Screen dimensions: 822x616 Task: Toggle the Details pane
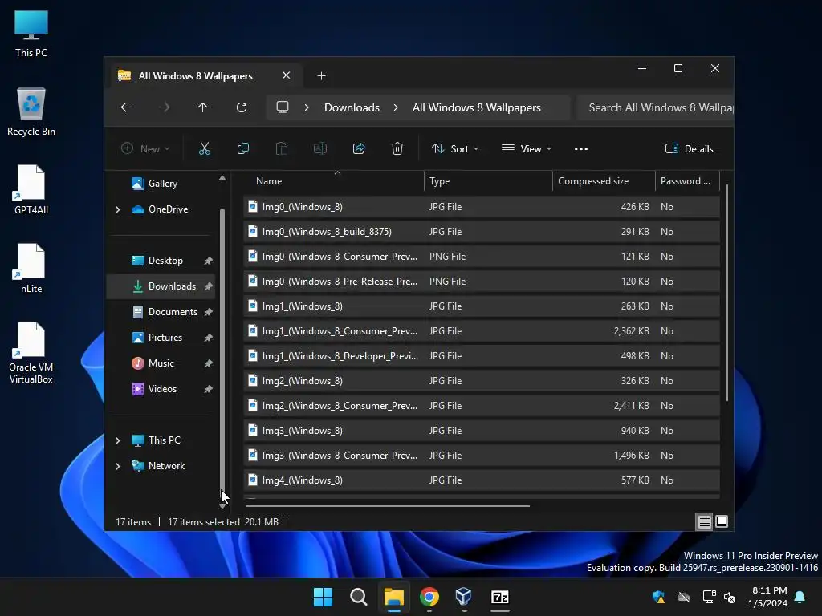689,148
